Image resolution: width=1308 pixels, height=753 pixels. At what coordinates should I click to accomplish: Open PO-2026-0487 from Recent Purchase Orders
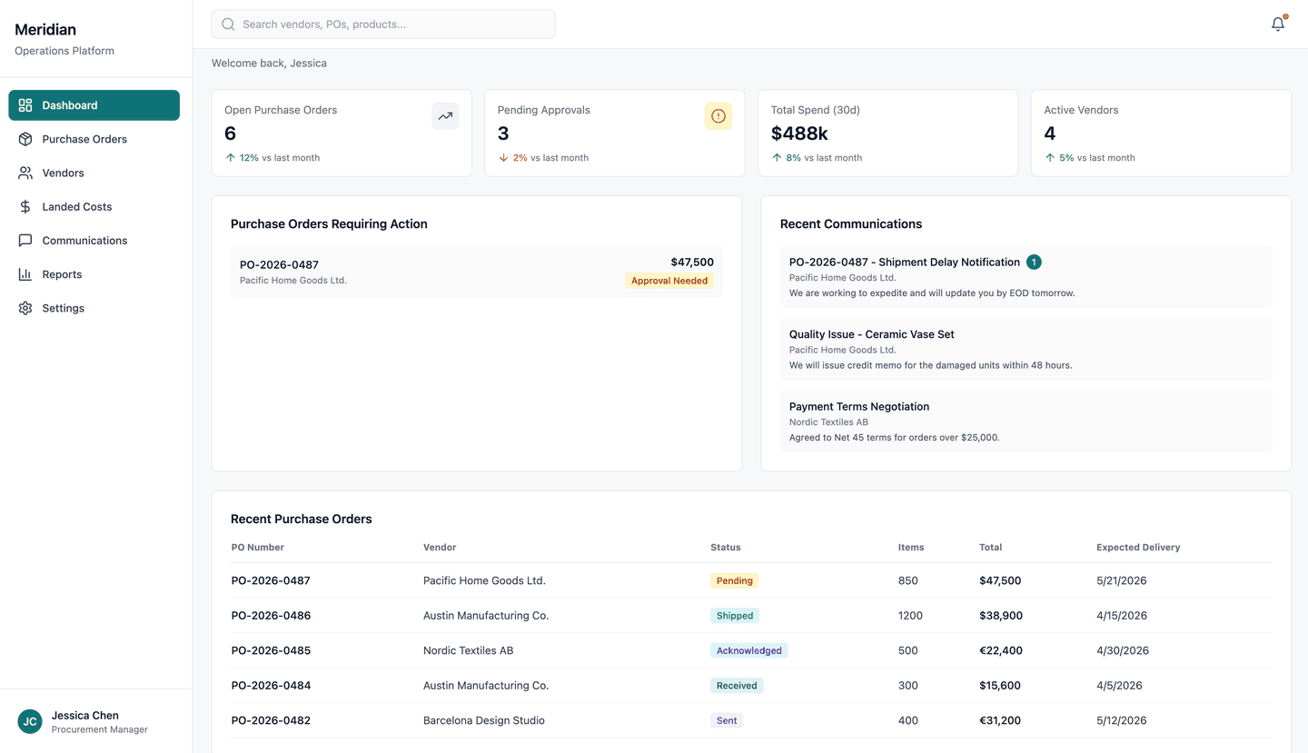[x=271, y=580]
